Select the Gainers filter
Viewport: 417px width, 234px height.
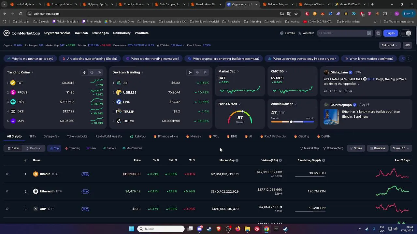(x=109, y=148)
